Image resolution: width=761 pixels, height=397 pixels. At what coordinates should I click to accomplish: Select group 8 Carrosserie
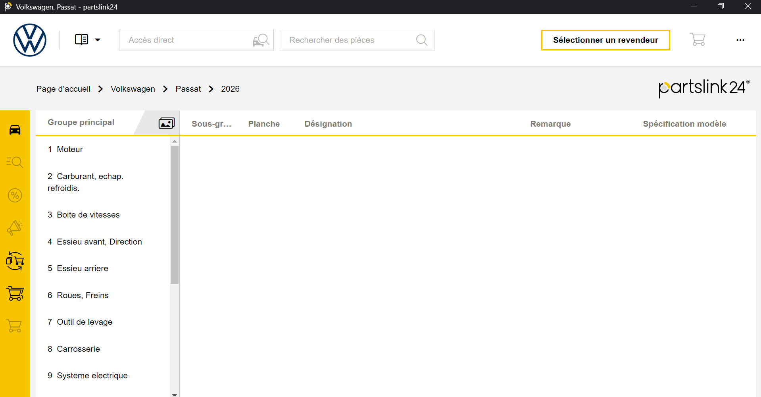(103, 349)
